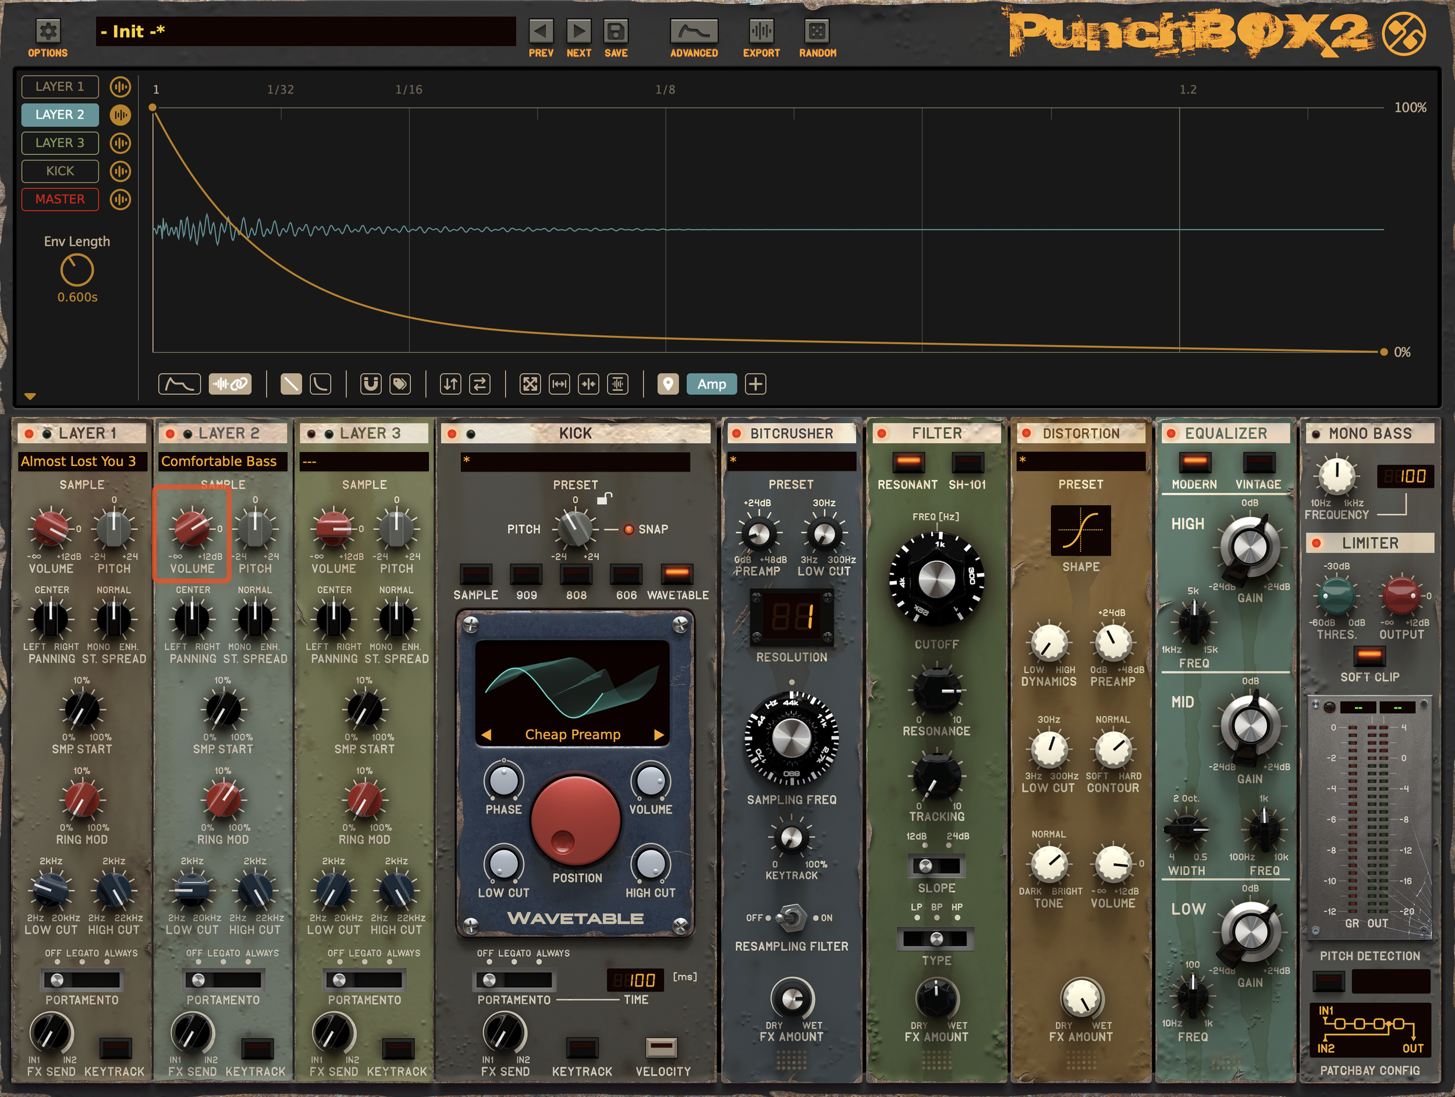1455x1097 pixels.
Task: Open the Options gear menu
Action: [x=47, y=31]
